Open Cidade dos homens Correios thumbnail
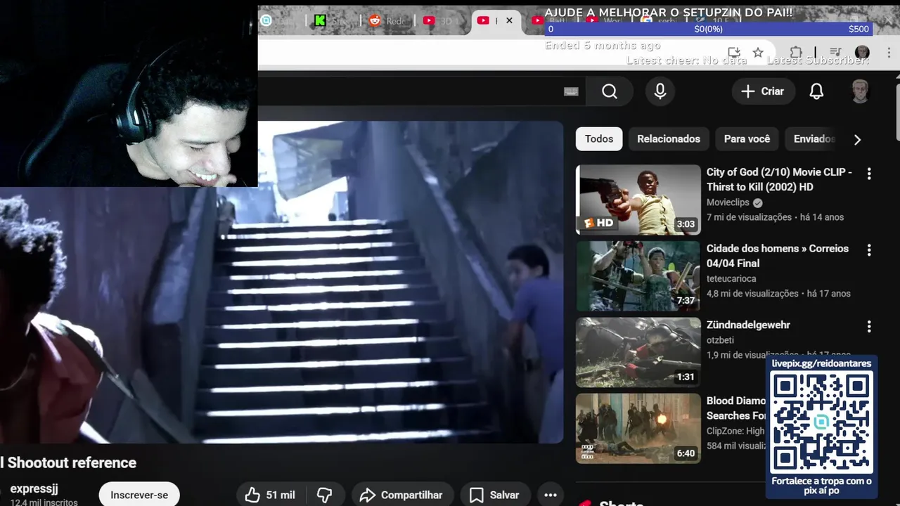 click(x=638, y=276)
